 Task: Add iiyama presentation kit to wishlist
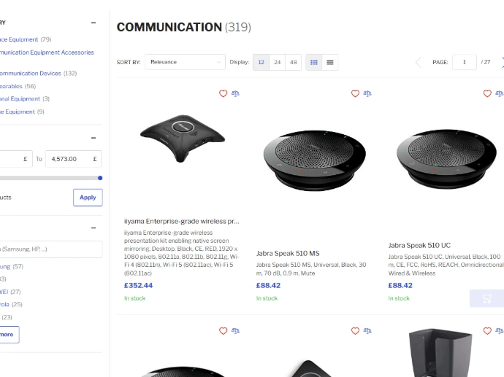coord(224,93)
